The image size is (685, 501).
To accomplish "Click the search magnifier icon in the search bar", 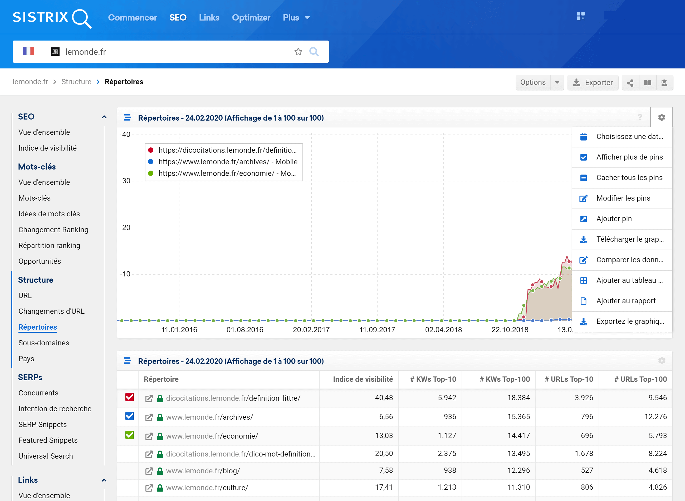I will point(314,52).
